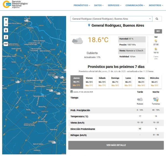
Task: Click the Cubierto condition text
Action: [x=92, y=53]
